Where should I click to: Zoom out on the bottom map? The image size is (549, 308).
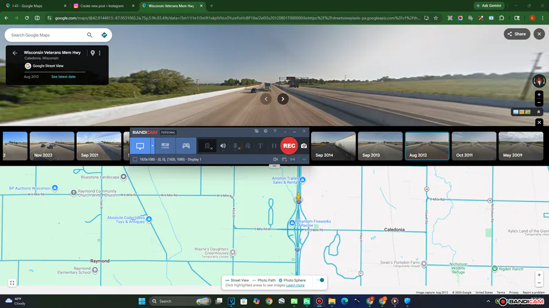(539, 283)
